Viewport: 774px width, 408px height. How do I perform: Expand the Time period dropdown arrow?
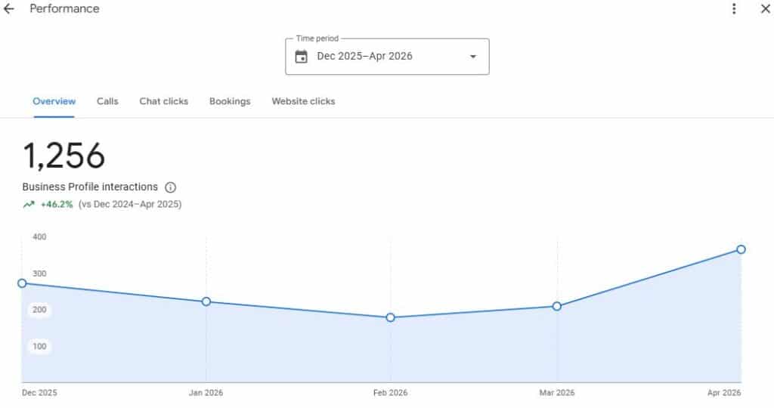click(x=473, y=57)
